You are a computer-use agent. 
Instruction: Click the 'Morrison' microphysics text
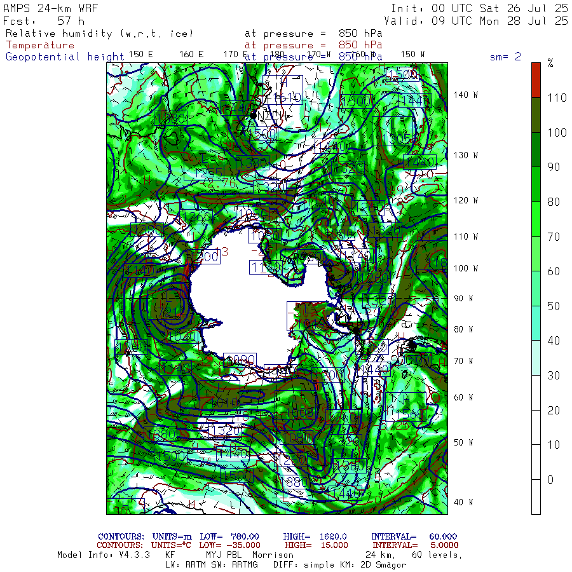273,555
